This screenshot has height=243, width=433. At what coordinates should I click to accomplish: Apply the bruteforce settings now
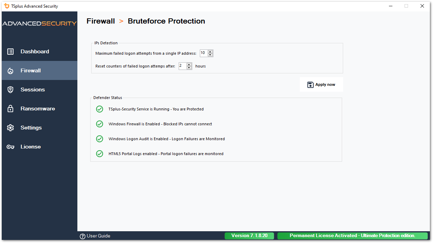321,85
